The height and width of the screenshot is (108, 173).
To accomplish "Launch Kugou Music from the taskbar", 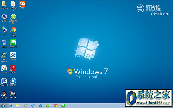I will coord(40,106).
